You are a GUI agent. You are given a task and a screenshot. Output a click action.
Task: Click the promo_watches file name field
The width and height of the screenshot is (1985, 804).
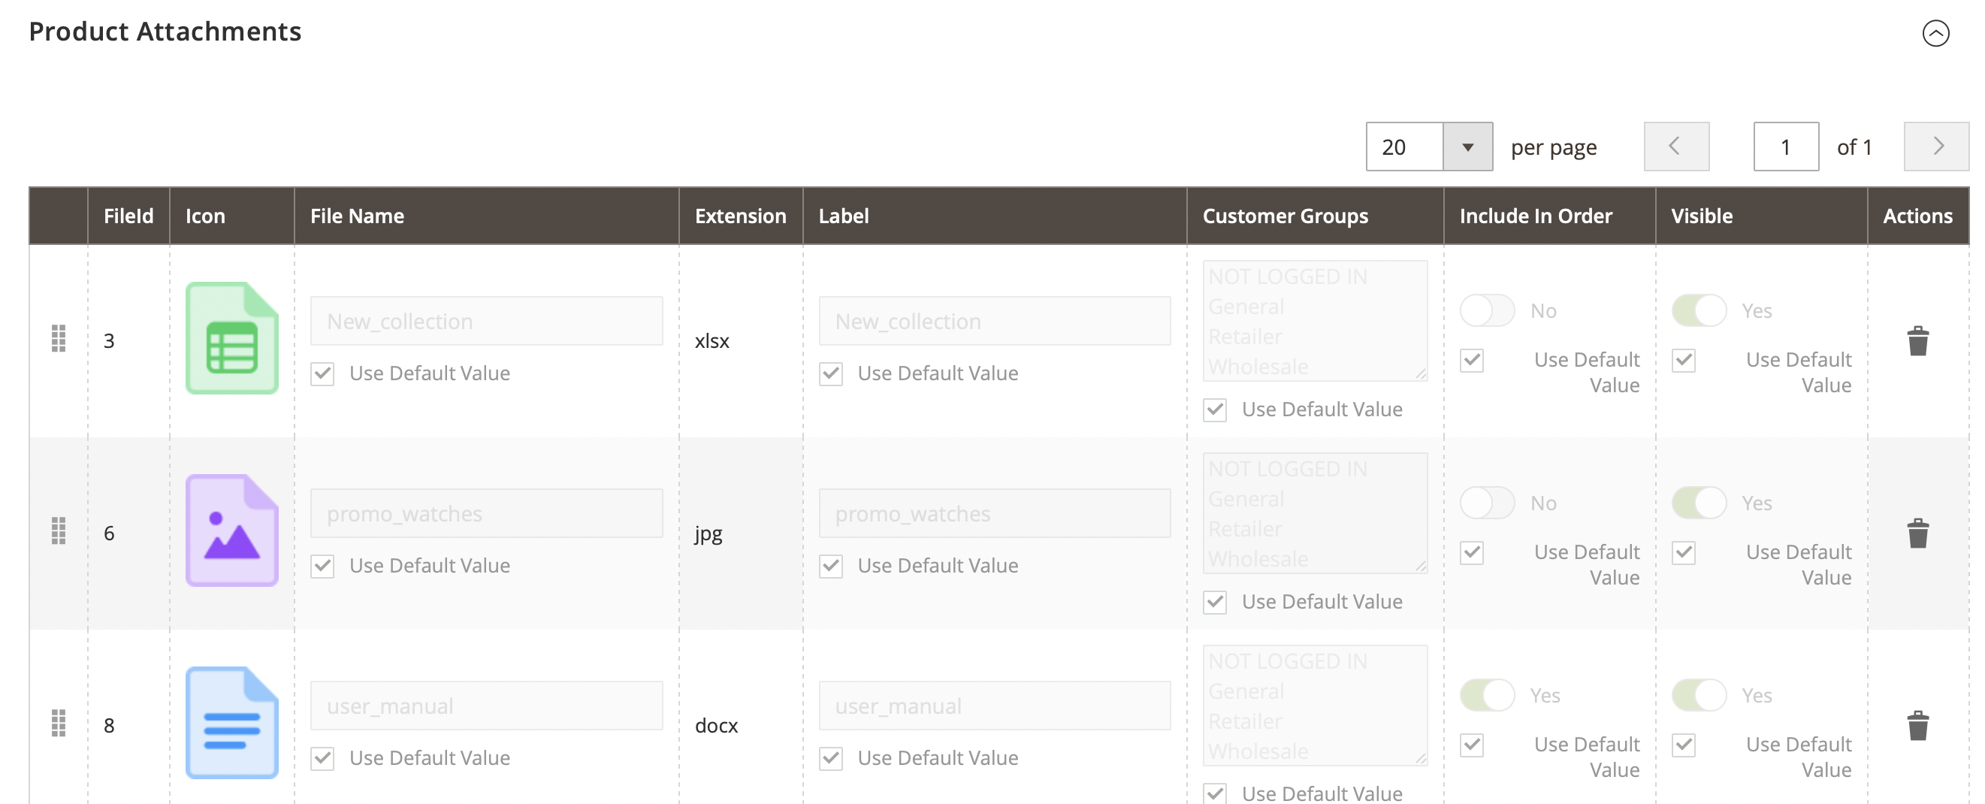(486, 513)
